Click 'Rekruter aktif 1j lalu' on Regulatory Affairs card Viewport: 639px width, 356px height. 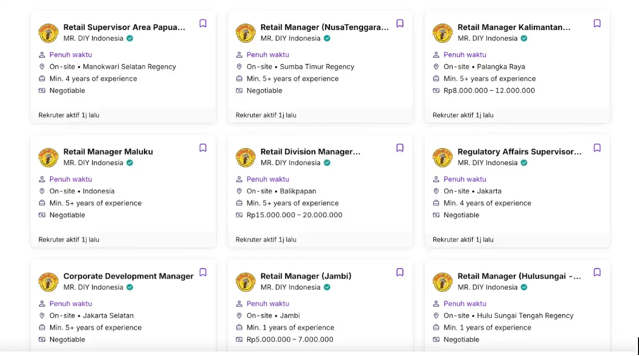463,240
